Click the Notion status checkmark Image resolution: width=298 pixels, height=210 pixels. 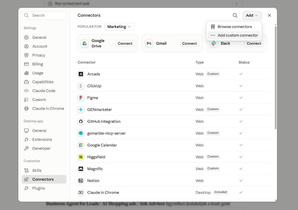[241, 181]
